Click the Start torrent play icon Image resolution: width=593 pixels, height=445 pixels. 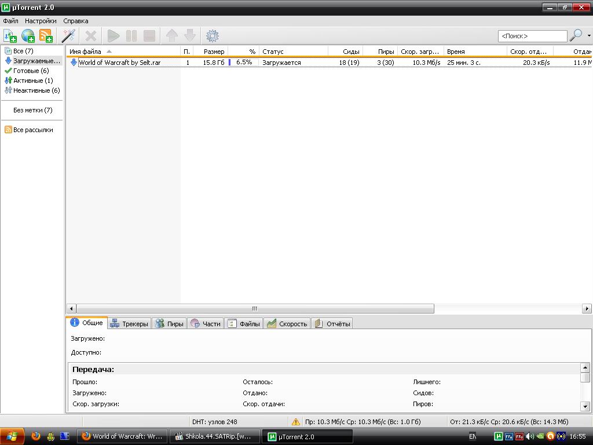(x=113, y=36)
